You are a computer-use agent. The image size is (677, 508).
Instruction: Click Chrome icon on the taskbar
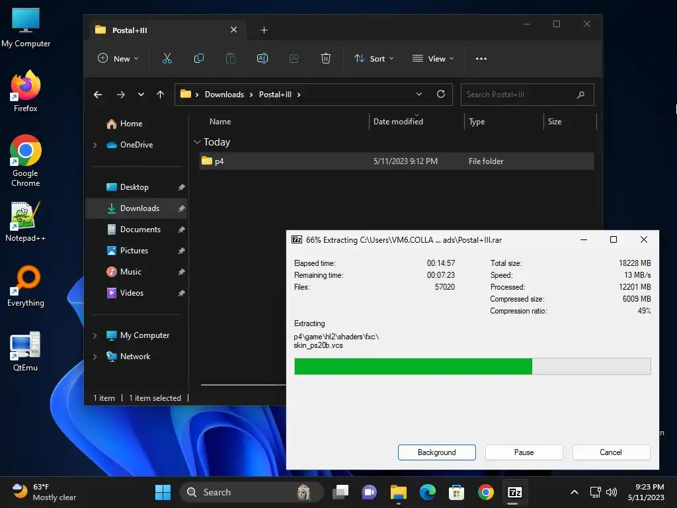[x=486, y=492]
